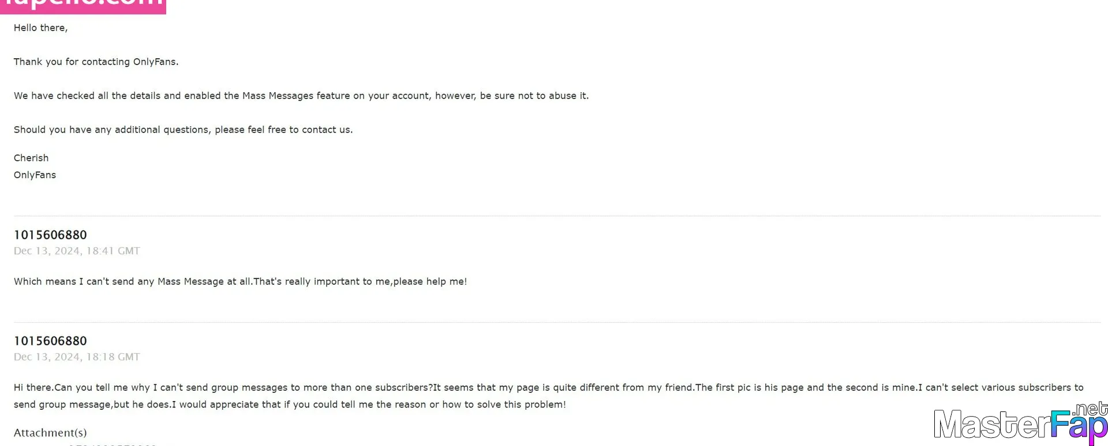Click the Dec 13, 2024, 18:18 GMT timestamp

point(77,357)
